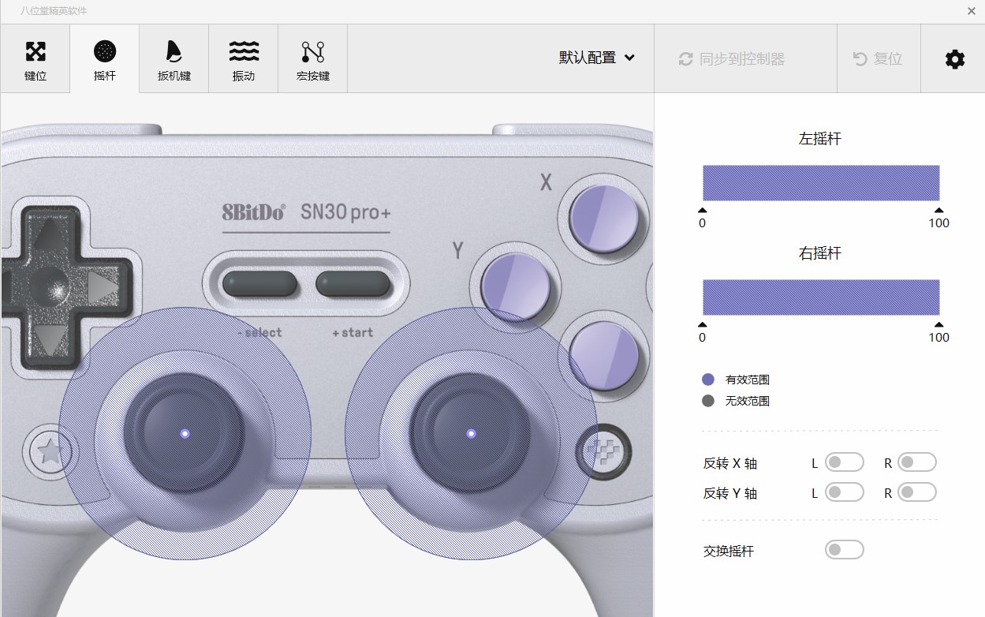985x617 pixels.
Task: Click the sync icon beside 同步到控制器
Action: coord(685,58)
